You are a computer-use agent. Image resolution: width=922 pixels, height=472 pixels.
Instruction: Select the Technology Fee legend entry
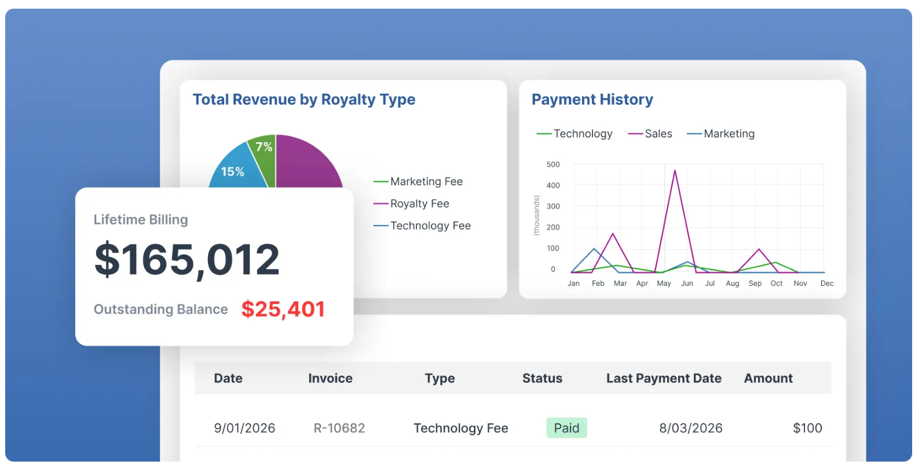[x=422, y=226]
